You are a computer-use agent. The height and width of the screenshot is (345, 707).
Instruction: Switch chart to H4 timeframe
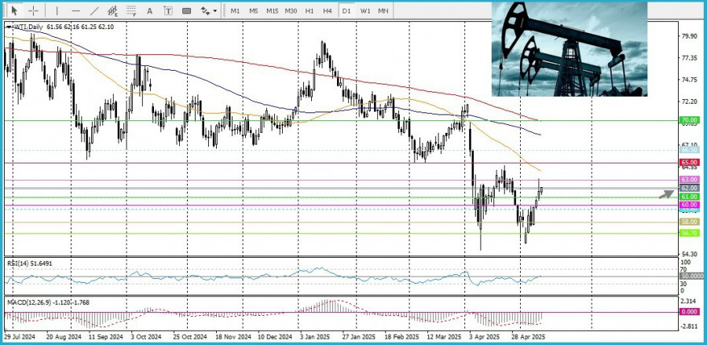[328, 11]
